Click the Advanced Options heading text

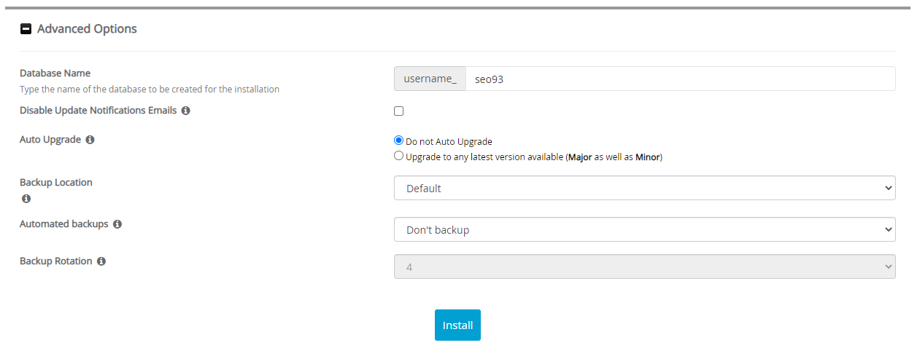click(x=87, y=29)
